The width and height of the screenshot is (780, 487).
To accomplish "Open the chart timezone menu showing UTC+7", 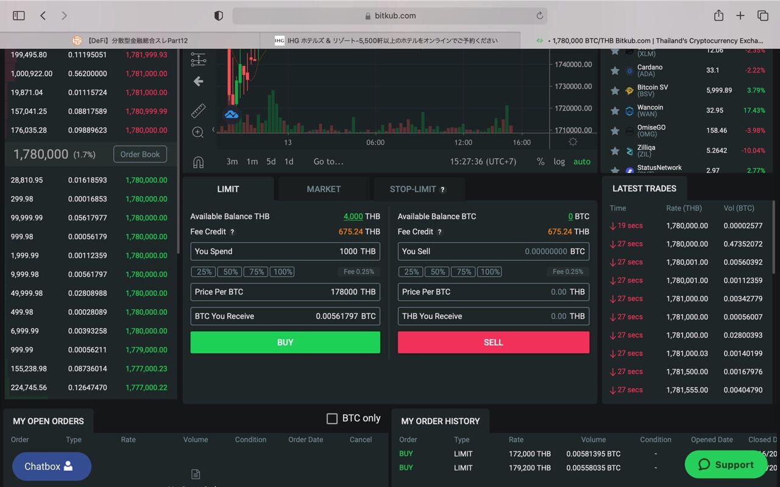I will click(483, 161).
